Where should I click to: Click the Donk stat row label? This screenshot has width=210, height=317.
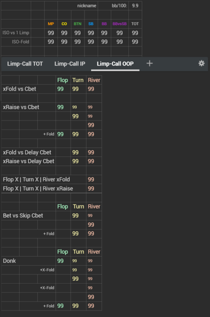click(9, 261)
